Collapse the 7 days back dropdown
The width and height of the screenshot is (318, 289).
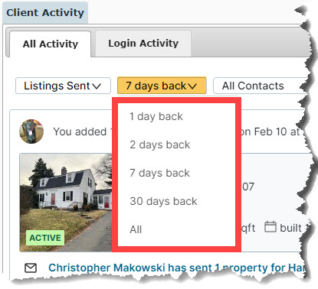point(162,86)
